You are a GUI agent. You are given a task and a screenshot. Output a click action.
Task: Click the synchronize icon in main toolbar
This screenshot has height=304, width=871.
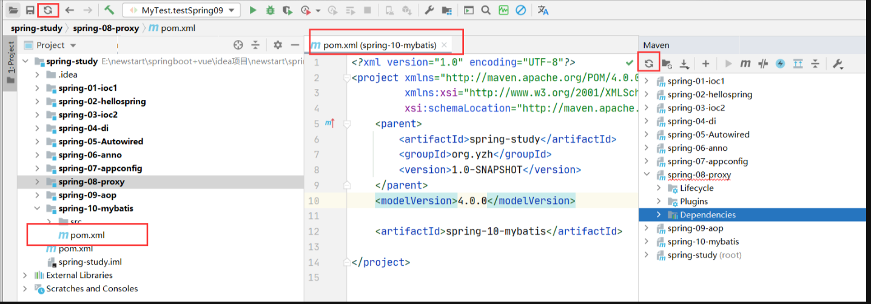click(x=47, y=10)
